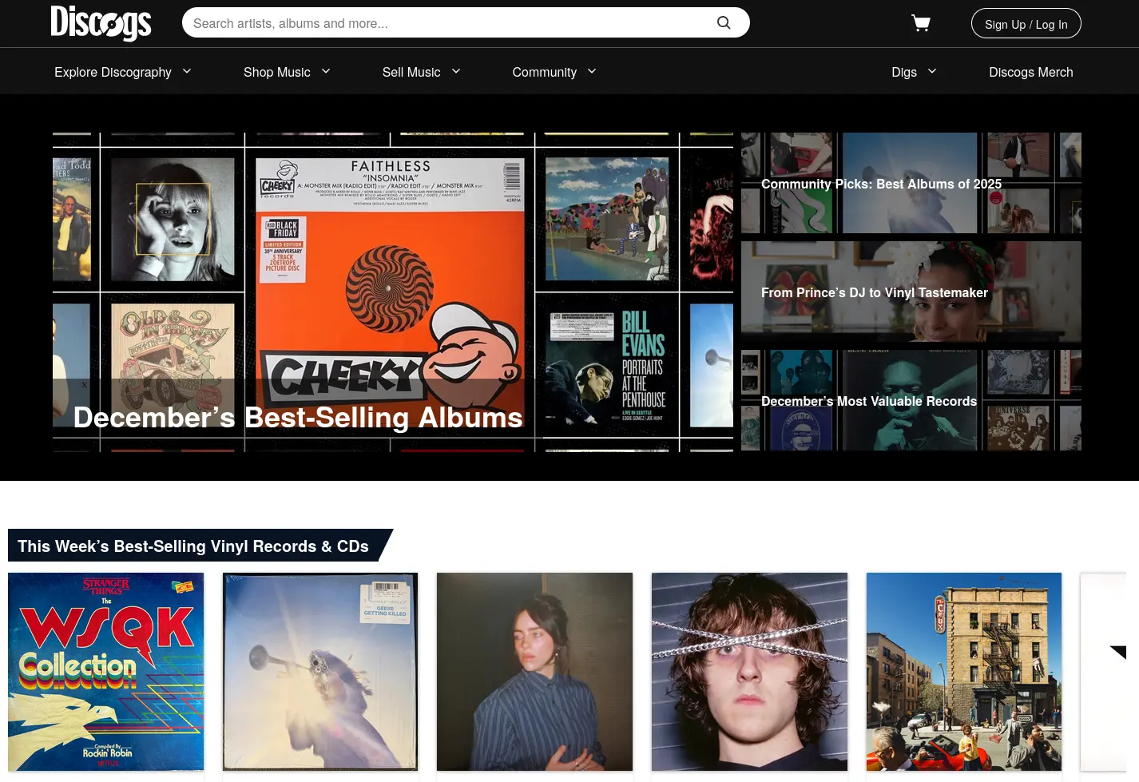Viewport: 1139px width, 782px height.
Task: Click the Stranger Things WSQK Collection album cover
Action: click(x=105, y=672)
